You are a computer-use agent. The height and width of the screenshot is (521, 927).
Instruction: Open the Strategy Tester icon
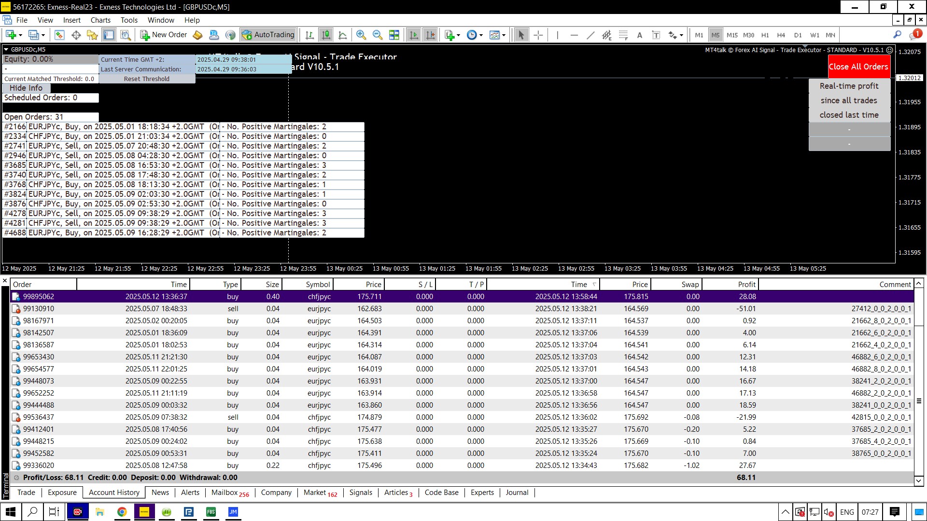(126, 35)
